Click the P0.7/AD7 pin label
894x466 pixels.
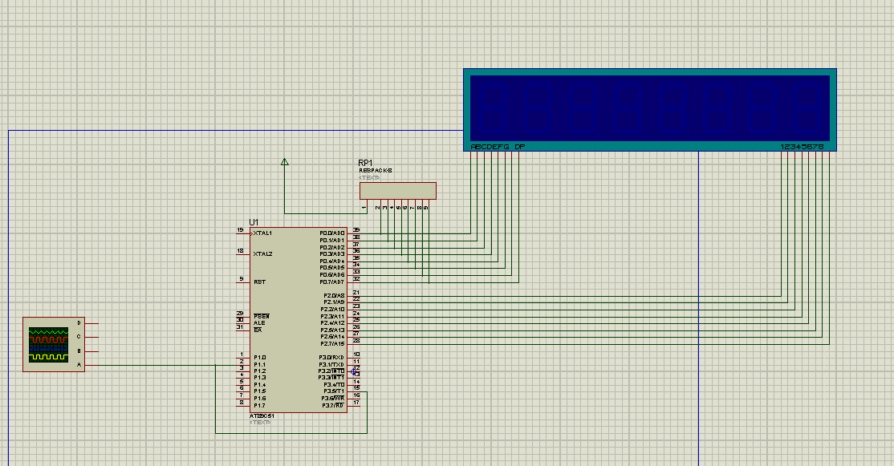[331, 282]
